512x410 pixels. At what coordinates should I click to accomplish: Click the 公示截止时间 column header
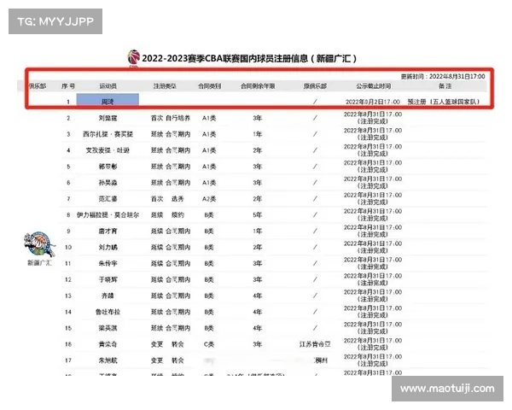(x=373, y=86)
